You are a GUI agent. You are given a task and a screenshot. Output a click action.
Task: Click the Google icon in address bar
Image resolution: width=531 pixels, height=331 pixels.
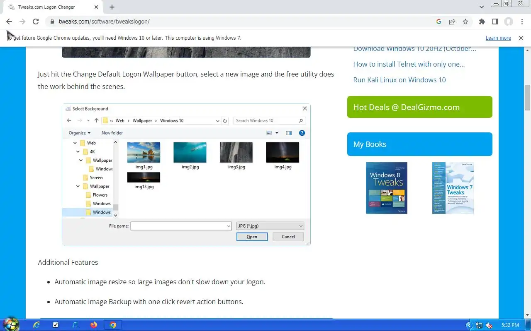coord(439,22)
